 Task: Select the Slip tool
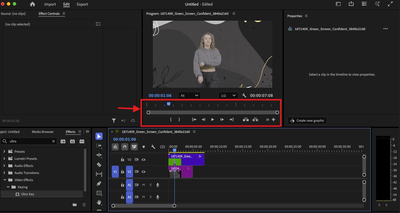click(99, 174)
